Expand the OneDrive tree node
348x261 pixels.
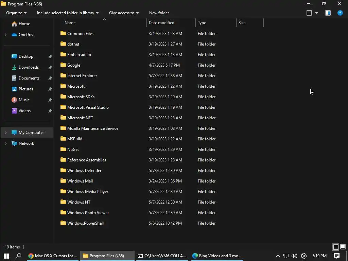[6, 35]
